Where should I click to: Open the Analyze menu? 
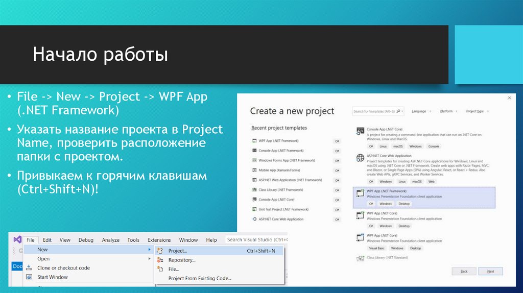(x=110, y=240)
